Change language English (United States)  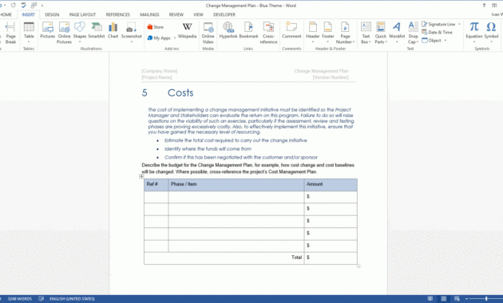pos(72,298)
